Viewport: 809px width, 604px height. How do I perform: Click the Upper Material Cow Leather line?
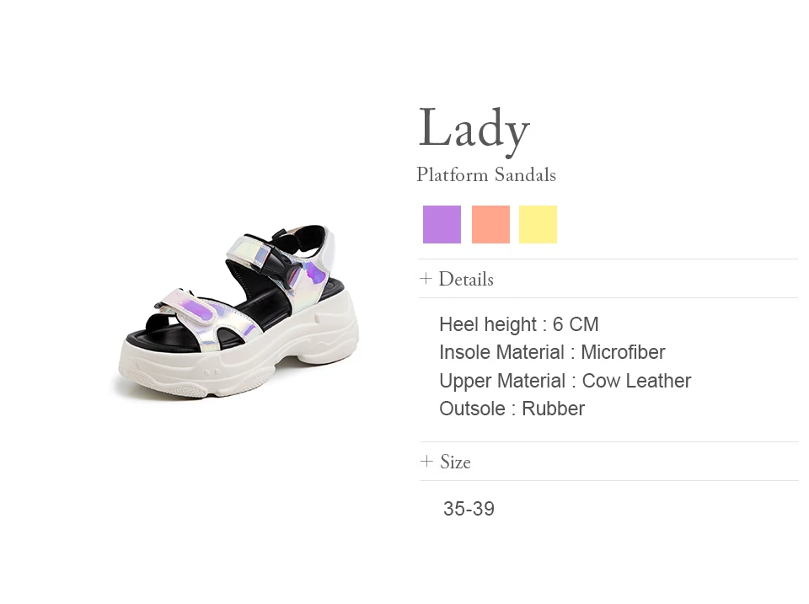click(565, 381)
